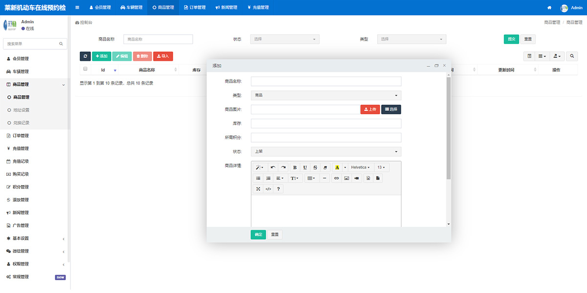Open the line height dropdown
Screen dimensions: 587x293
(294, 178)
